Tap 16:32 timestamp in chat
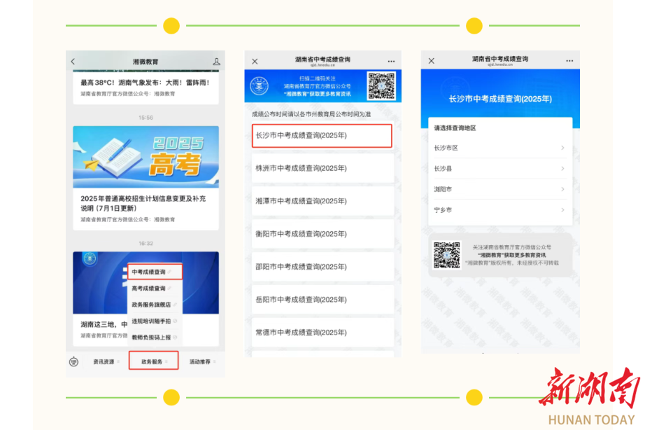This screenshot has width=645, height=430. click(x=146, y=244)
